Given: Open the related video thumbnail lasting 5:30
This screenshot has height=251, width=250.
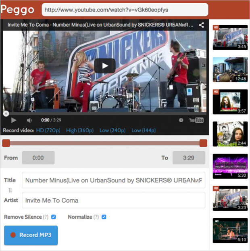Looking at the screenshot, I should (230, 166).
